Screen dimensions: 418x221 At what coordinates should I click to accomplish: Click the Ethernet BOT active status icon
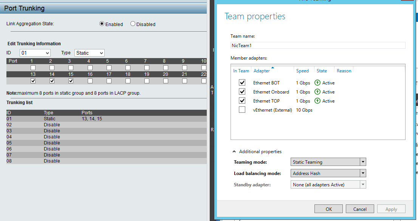pyautogui.click(x=317, y=83)
